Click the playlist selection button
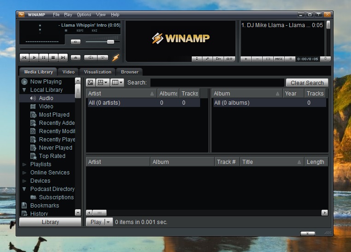351x252 pixels. pyautogui.click(x=268, y=59)
